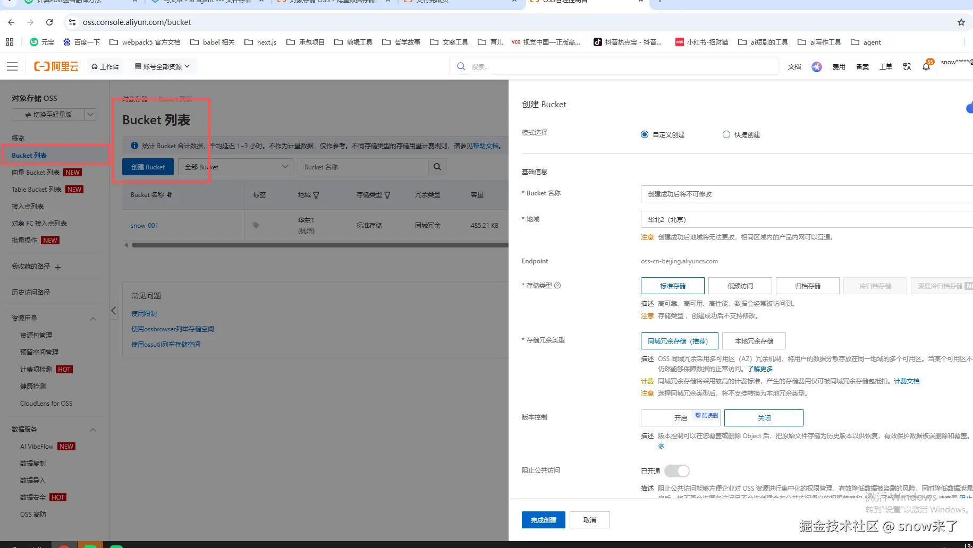Screen dimensions: 973x548
Task: Choose infrequent access storage type
Action: point(740,286)
